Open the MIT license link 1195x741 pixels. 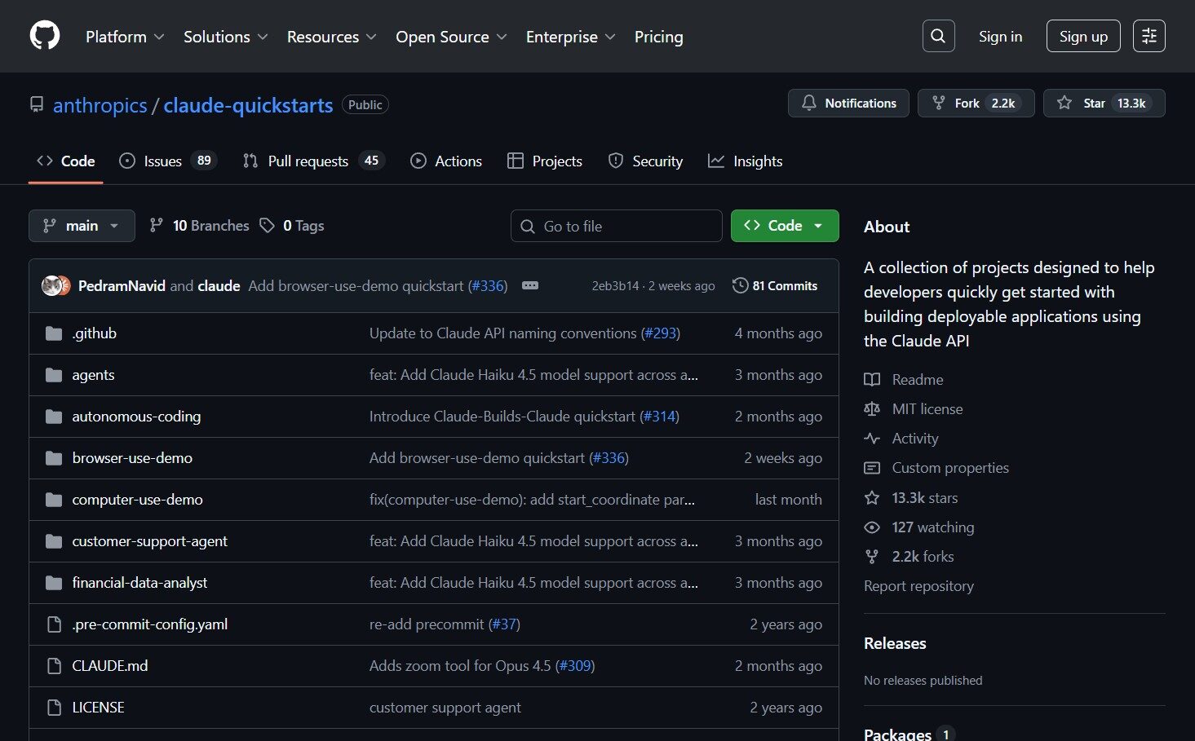pyautogui.click(x=927, y=409)
